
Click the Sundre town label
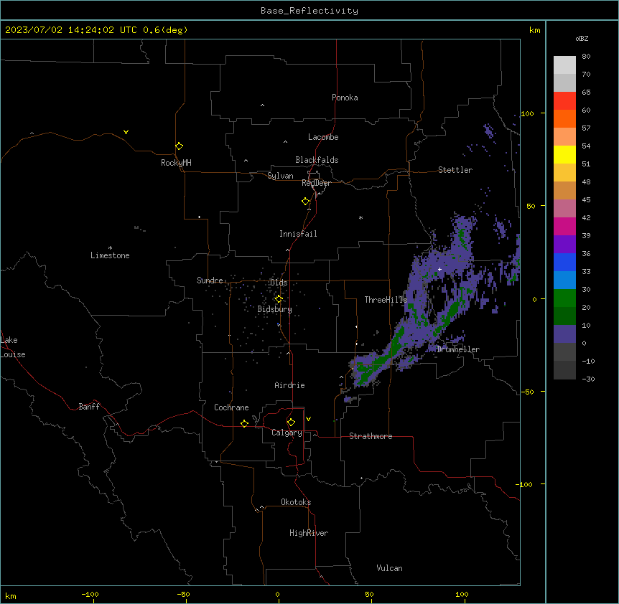click(210, 280)
